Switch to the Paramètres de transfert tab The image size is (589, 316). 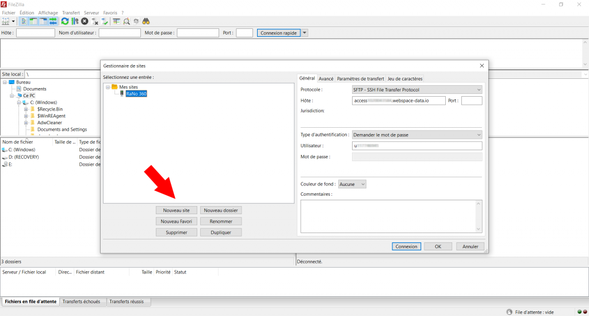pyautogui.click(x=361, y=79)
